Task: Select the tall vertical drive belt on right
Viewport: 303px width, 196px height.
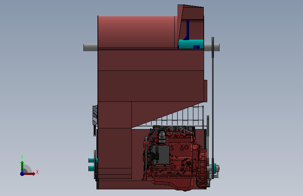Action: pos(213,108)
